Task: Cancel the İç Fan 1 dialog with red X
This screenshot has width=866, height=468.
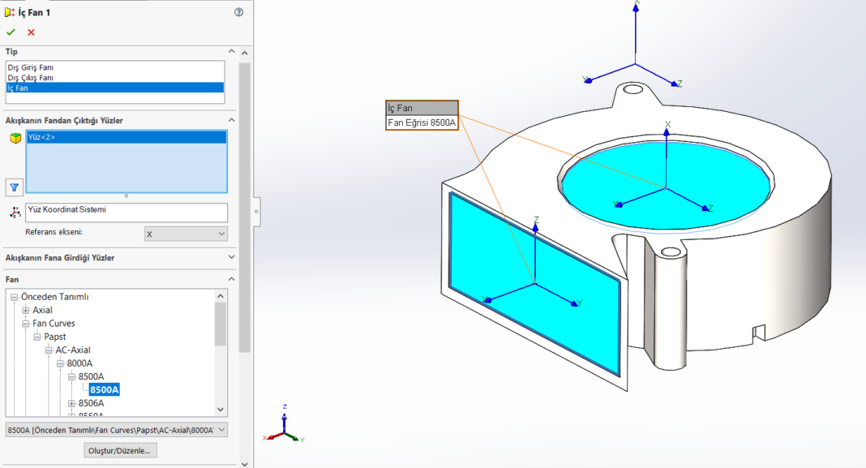Action: pyautogui.click(x=30, y=32)
